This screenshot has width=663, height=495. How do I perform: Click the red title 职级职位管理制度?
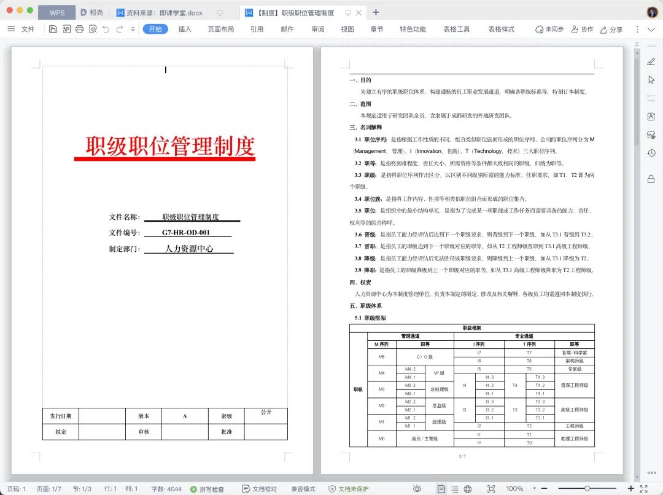[x=170, y=146]
